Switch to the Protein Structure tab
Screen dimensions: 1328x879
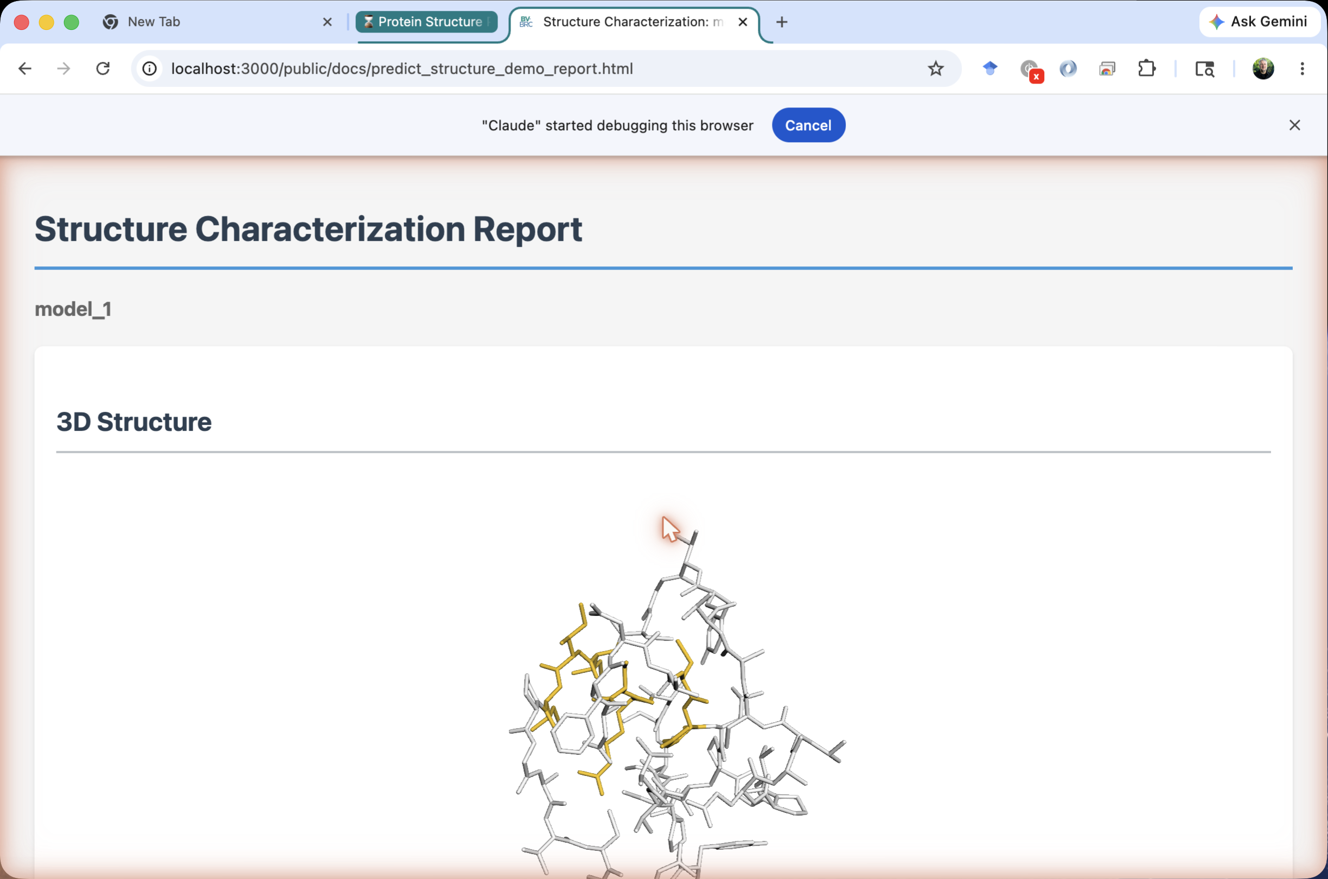click(x=427, y=22)
